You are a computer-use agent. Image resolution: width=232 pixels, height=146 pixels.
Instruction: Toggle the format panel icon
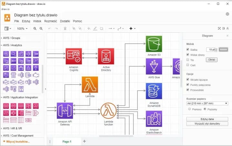point(223,28)
